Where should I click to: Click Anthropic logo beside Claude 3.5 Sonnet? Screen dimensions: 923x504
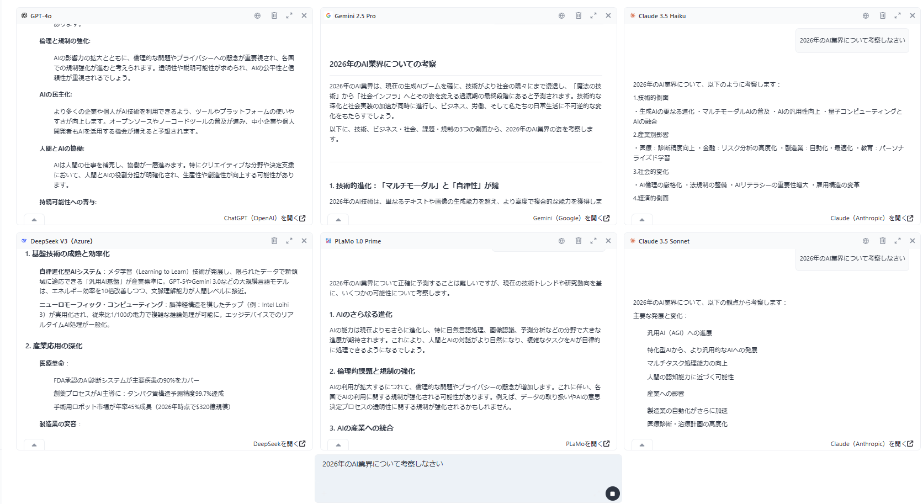point(633,241)
